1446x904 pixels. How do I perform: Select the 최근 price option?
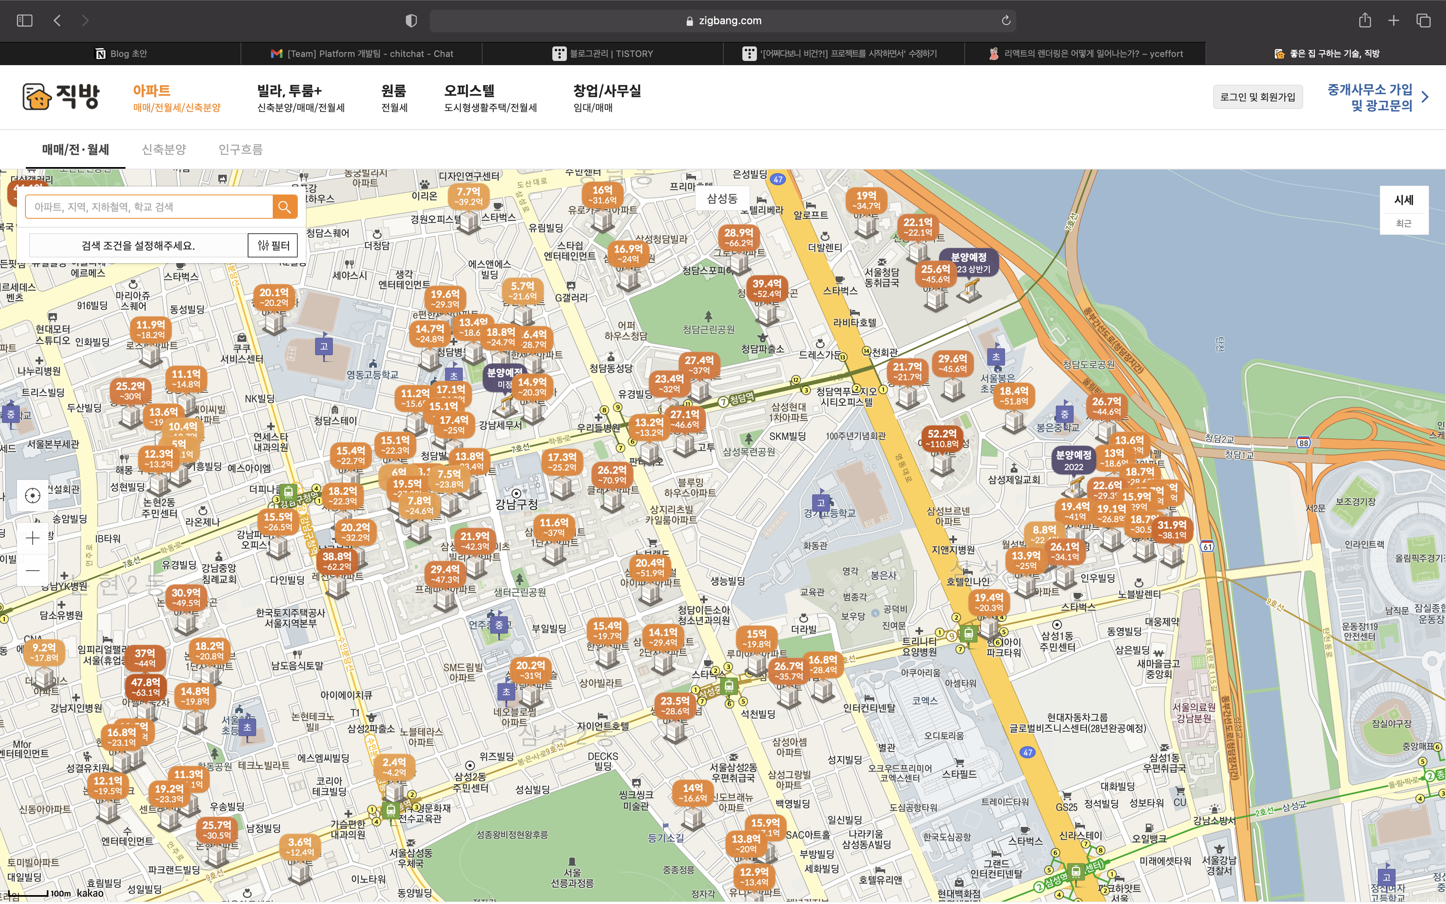point(1404,224)
